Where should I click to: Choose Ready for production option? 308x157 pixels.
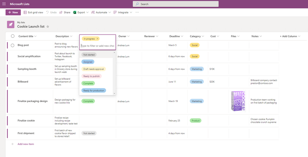[94, 91]
